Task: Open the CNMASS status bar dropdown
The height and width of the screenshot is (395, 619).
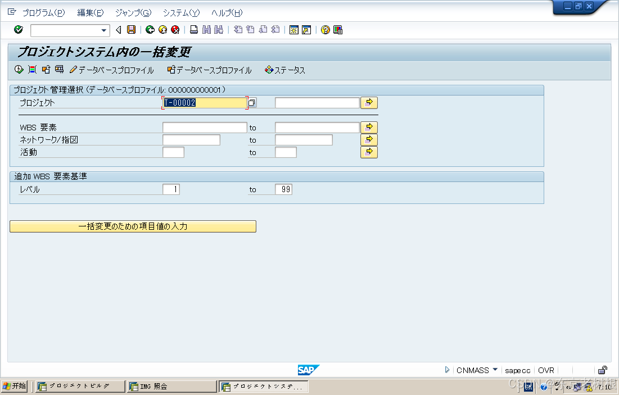Action: point(495,370)
